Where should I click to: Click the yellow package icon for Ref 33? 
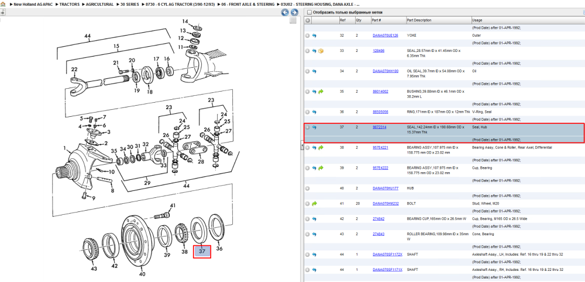click(x=321, y=51)
